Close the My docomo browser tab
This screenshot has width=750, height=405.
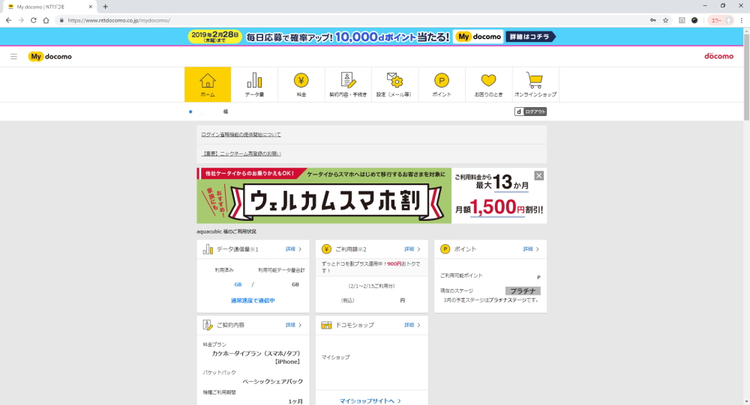(91, 7)
